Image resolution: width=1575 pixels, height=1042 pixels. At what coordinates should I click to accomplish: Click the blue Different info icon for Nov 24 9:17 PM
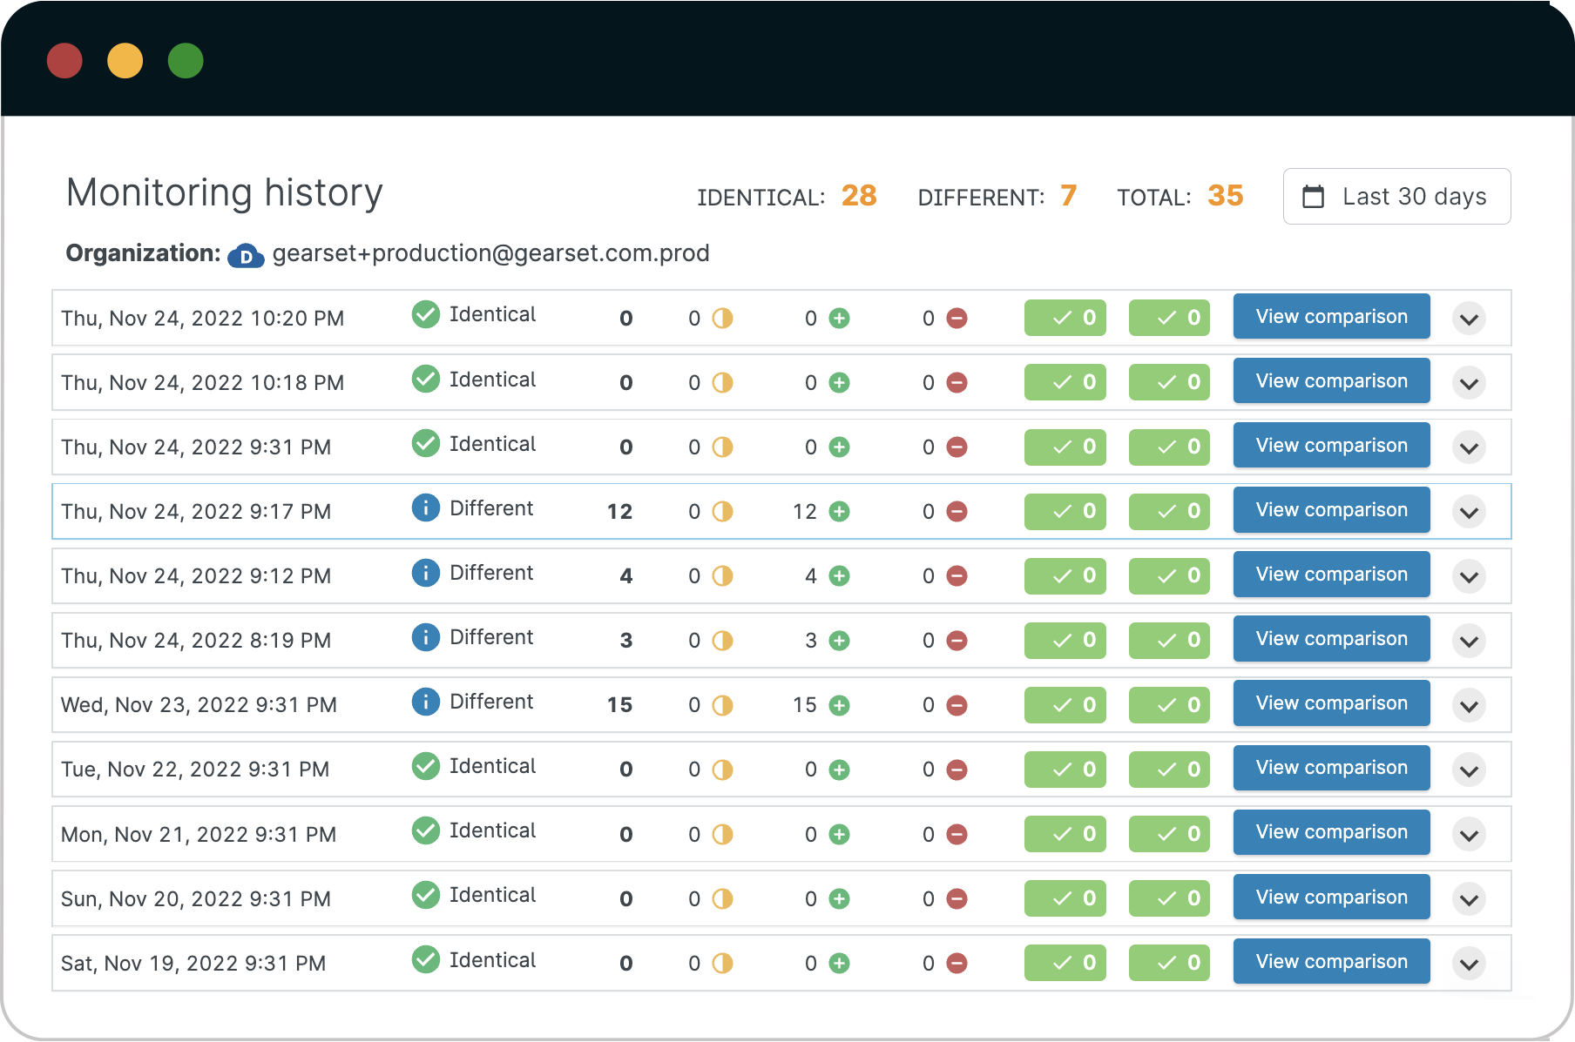coord(425,508)
